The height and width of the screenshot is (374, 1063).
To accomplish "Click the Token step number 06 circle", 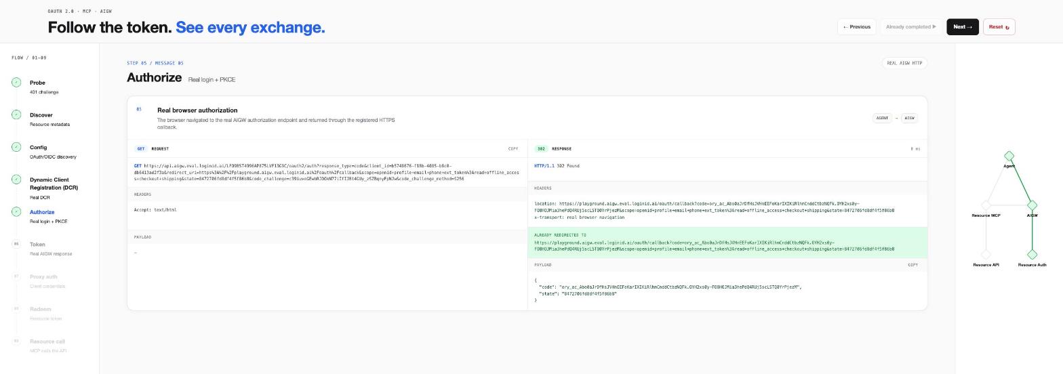I will pos(16,244).
